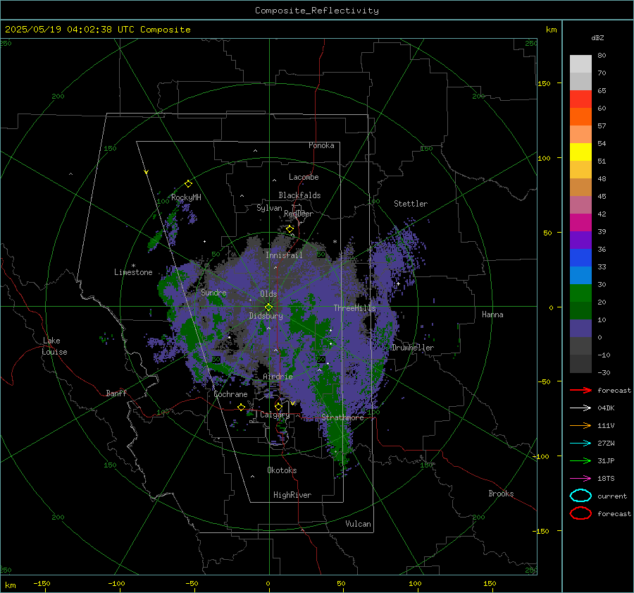This screenshot has height=593, width=634.
Task: Click the Lake Louise label
Action: tap(54, 346)
